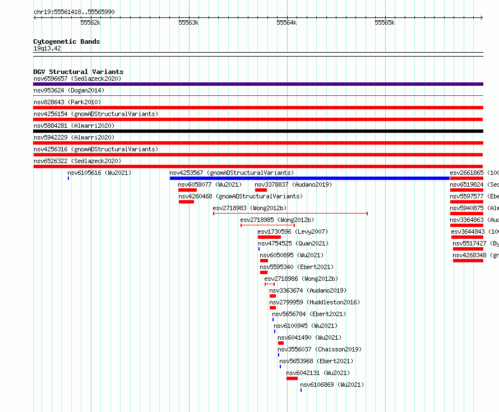Click the Cytogenetic Bands track title
Viewport: 499px width, 412px height.
(x=67, y=41)
